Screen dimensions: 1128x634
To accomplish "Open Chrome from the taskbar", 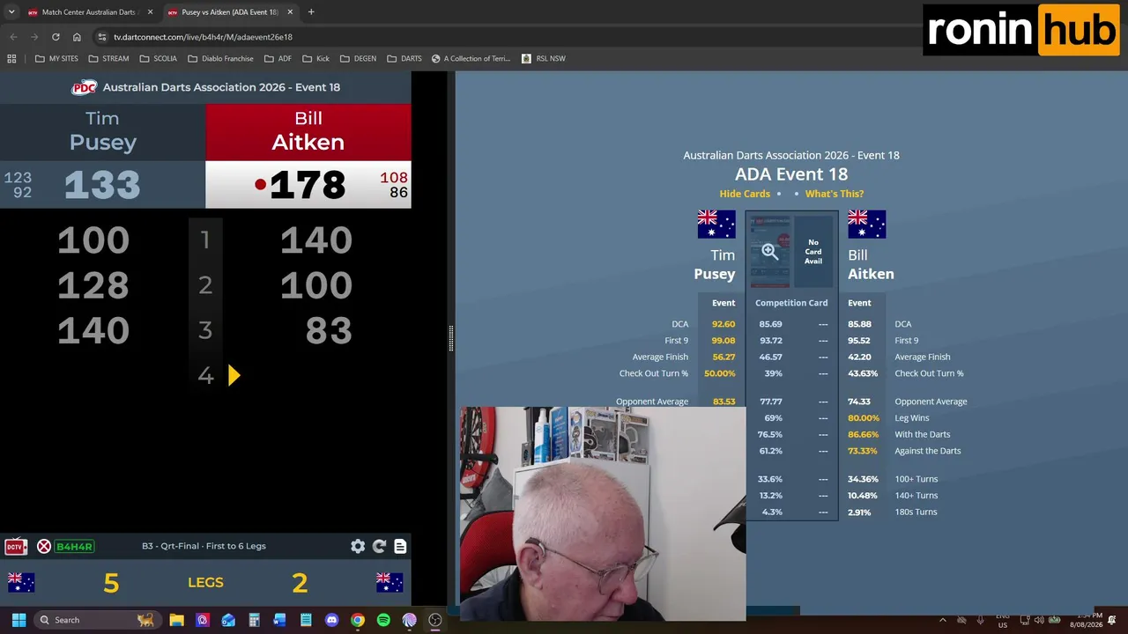I will [357, 620].
